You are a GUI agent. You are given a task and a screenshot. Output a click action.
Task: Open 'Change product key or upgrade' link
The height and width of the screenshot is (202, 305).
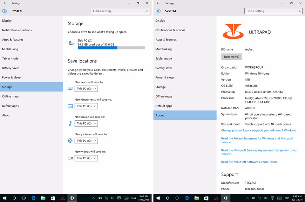pyautogui.click(x=258, y=130)
